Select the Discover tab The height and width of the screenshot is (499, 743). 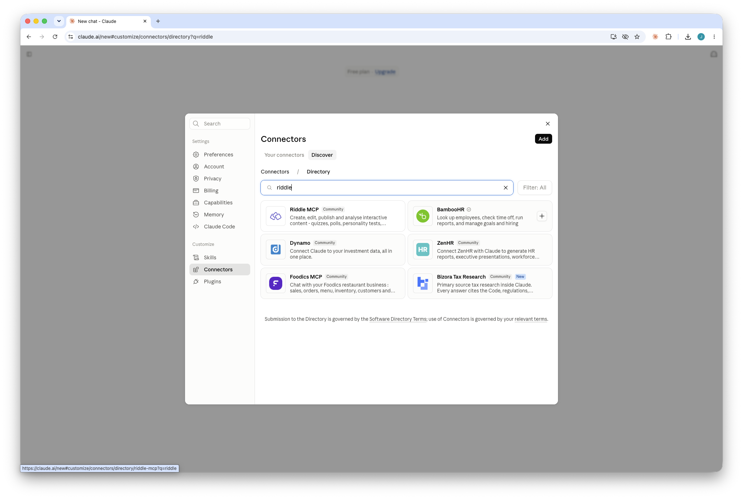[322, 155]
